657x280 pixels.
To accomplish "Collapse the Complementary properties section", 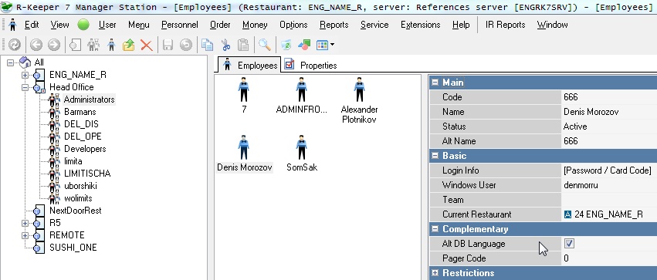I will 435,229.
